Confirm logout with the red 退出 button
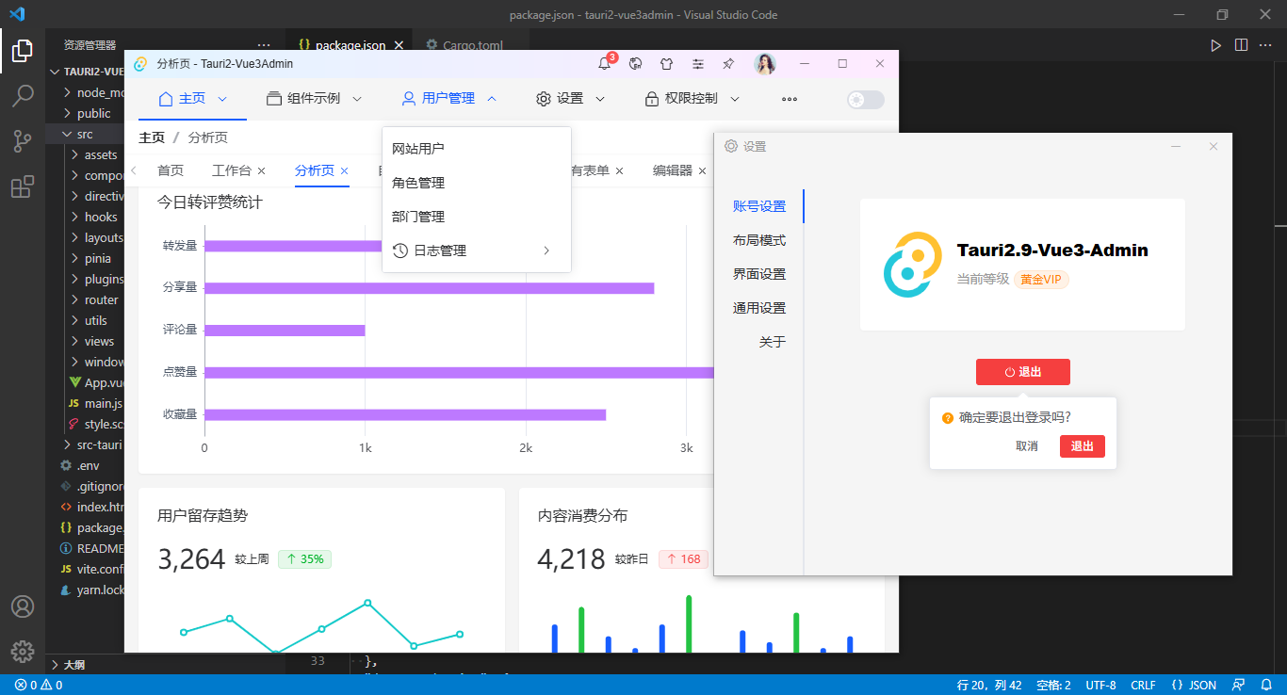Screen dimensions: 1287x695 click(x=1082, y=445)
